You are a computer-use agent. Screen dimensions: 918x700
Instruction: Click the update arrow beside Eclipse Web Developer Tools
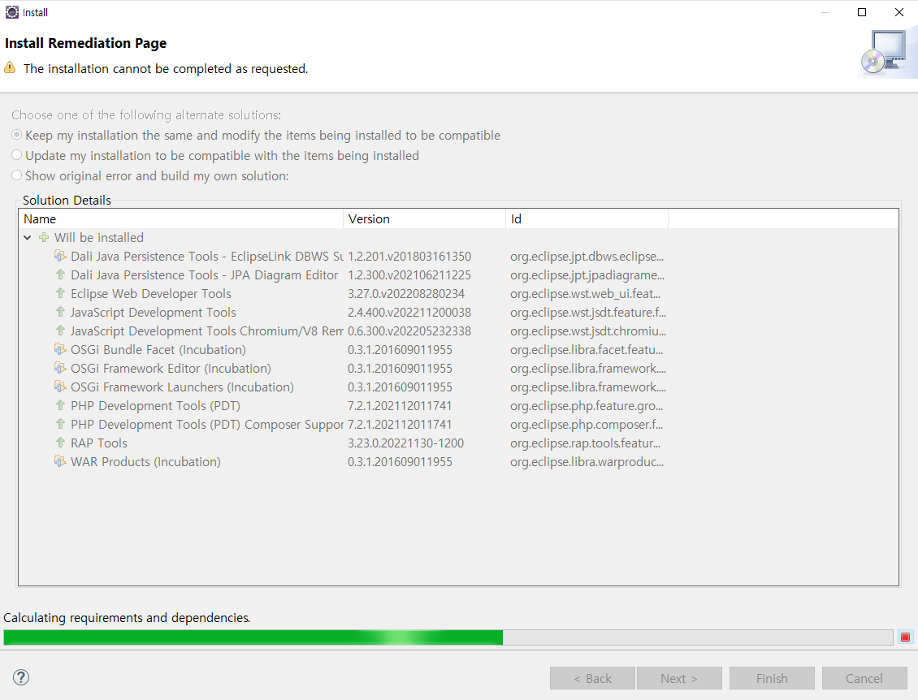60,293
